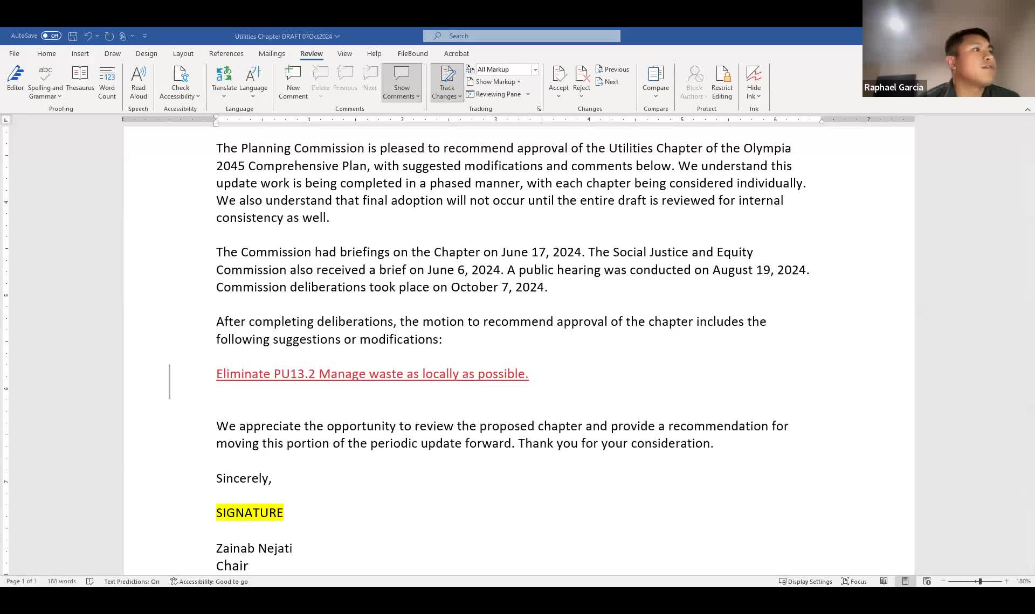Viewport: 1035px width, 614px height.
Task: Toggle the AutoSave switch
Action: click(x=51, y=36)
